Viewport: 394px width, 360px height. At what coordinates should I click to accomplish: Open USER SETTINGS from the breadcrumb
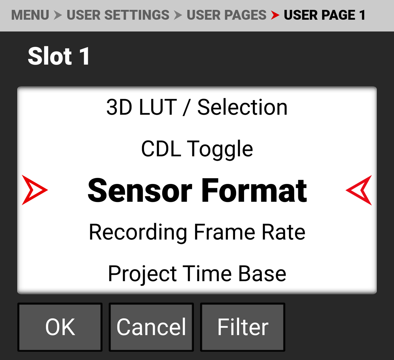click(118, 15)
